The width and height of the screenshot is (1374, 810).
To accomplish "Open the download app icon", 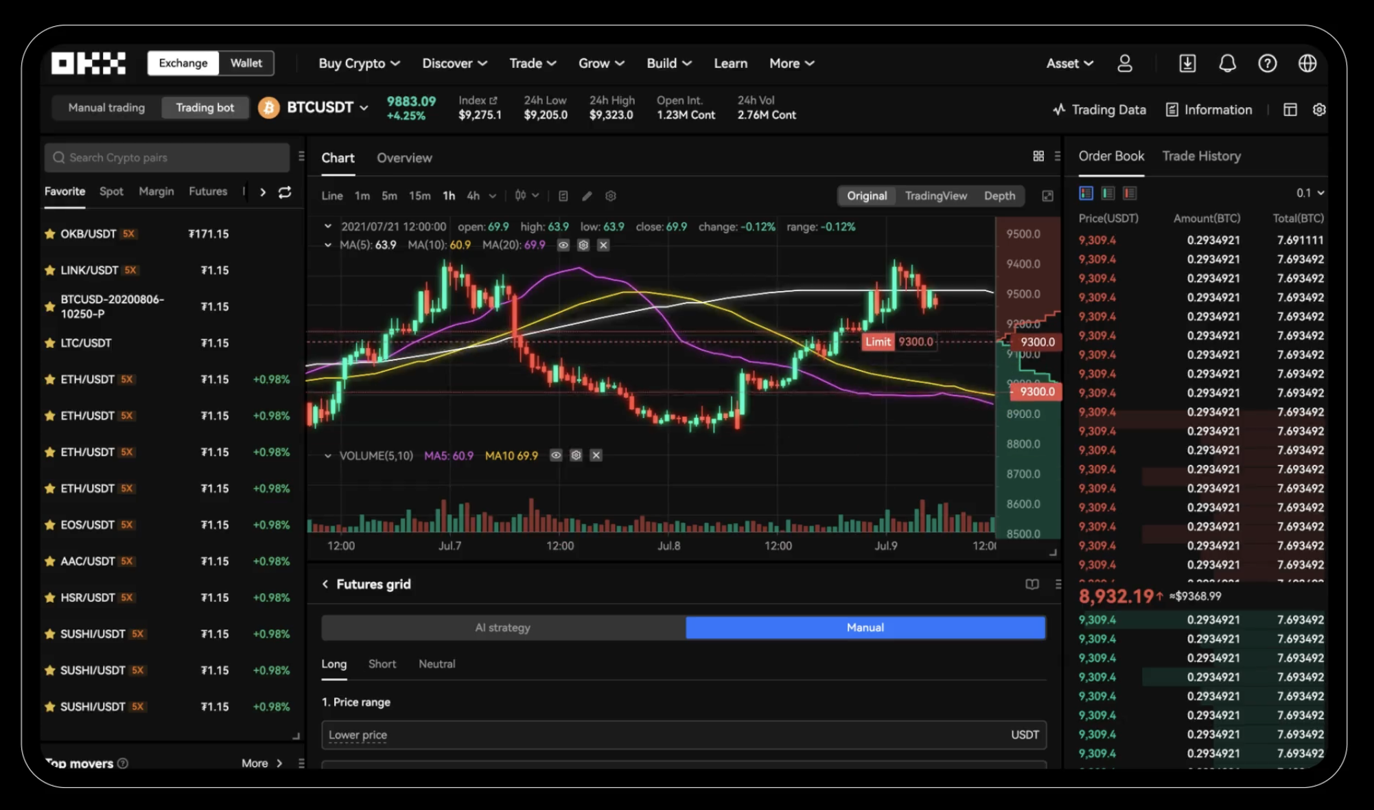I will (1187, 63).
